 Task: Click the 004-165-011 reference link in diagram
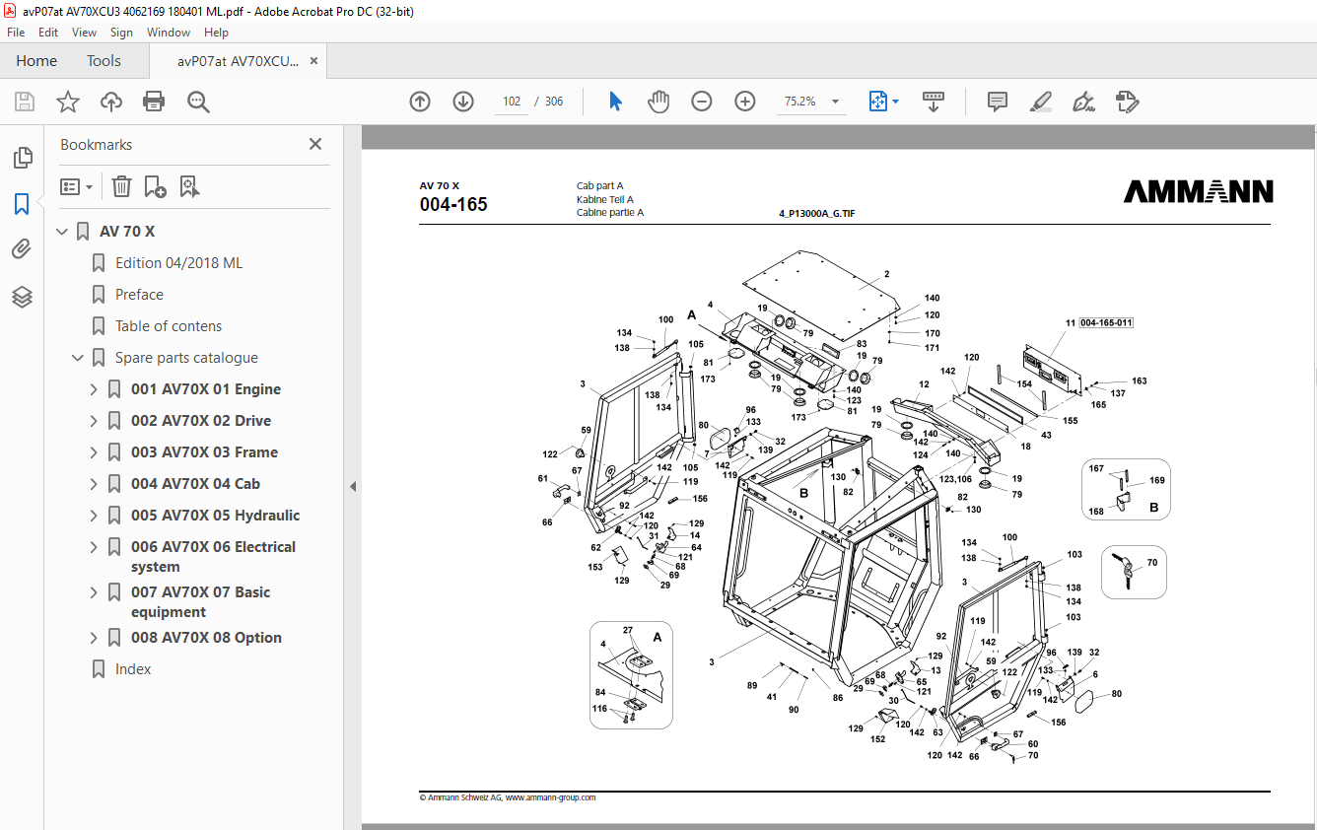(x=1106, y=323)
